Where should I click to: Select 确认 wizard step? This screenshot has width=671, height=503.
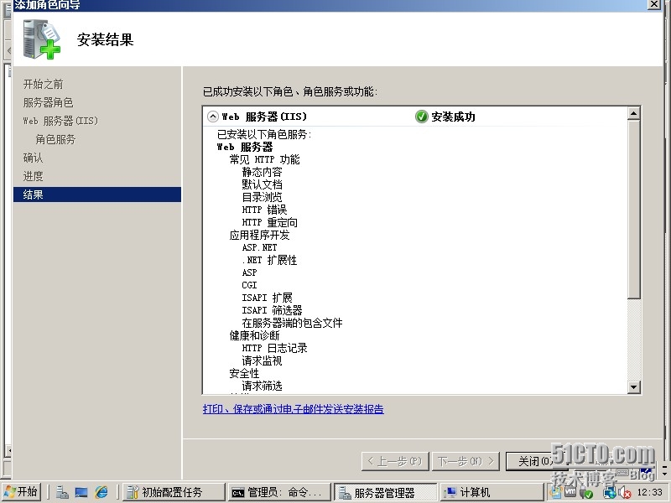coord(33,158)
